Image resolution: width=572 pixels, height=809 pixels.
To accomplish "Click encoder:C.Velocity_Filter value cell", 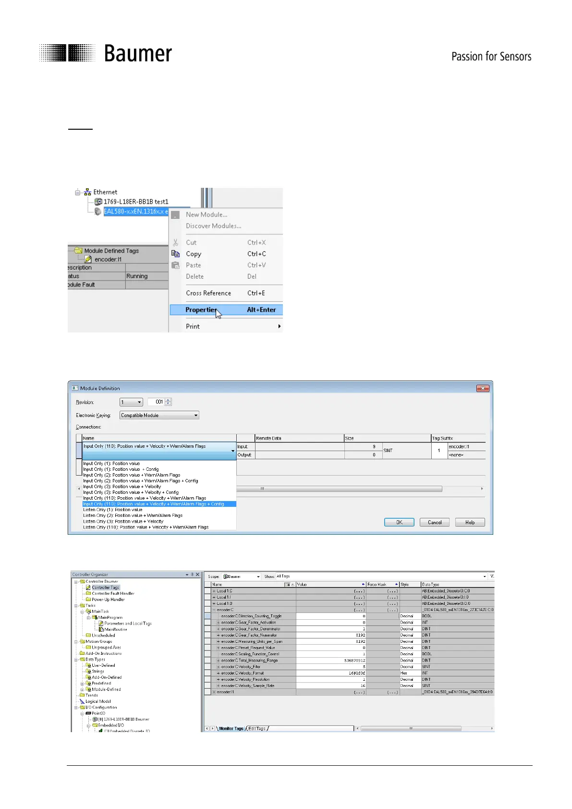I will pos(331,667).
